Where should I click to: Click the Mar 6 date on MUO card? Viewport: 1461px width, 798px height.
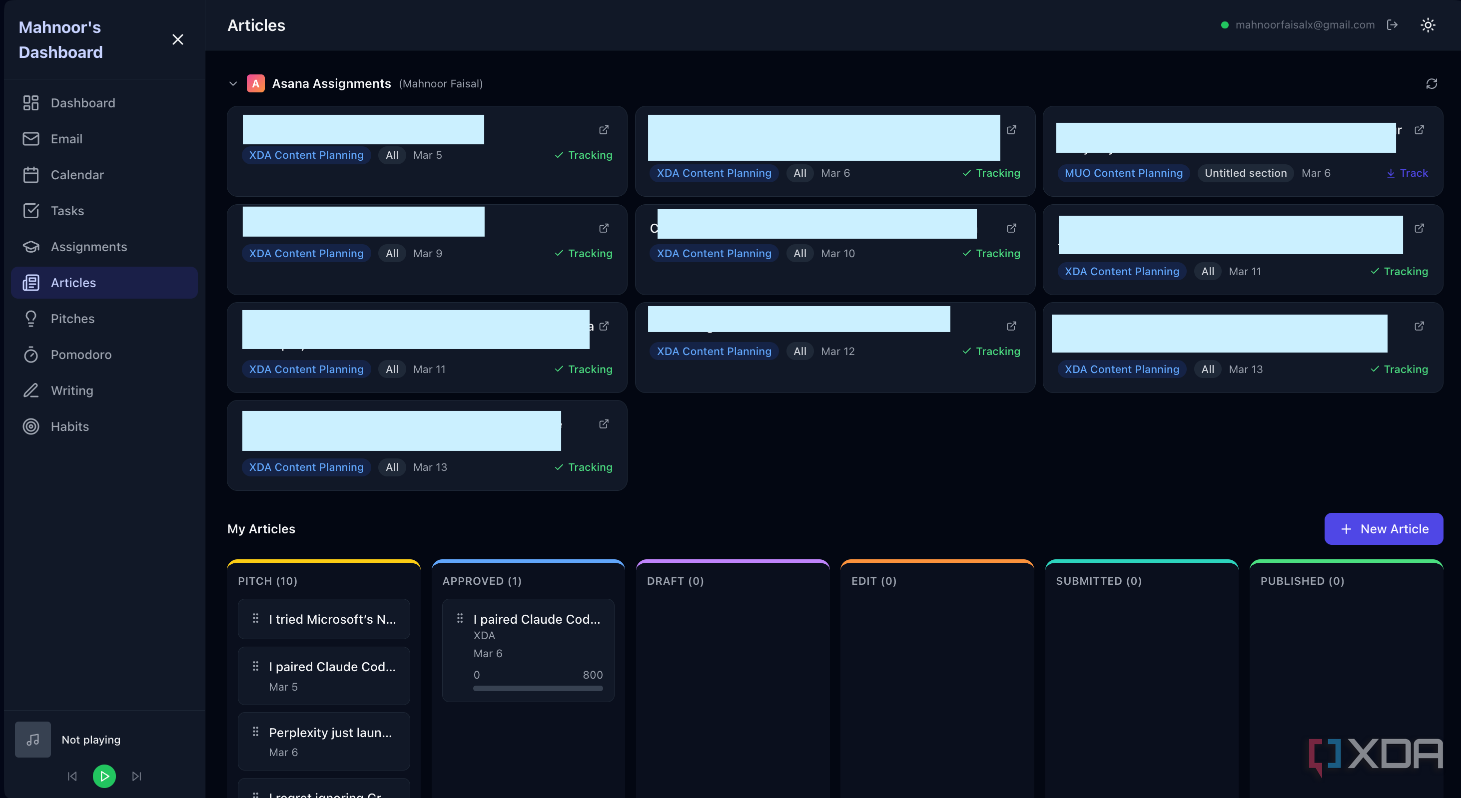click(1316, 173)
